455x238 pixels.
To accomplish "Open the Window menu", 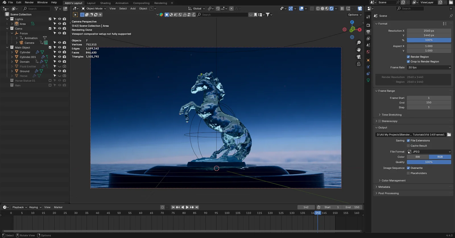I will pos(42,2).
